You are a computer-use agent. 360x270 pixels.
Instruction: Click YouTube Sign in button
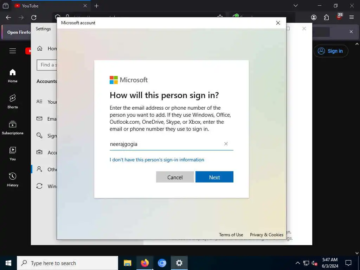[x=330, y=51]
